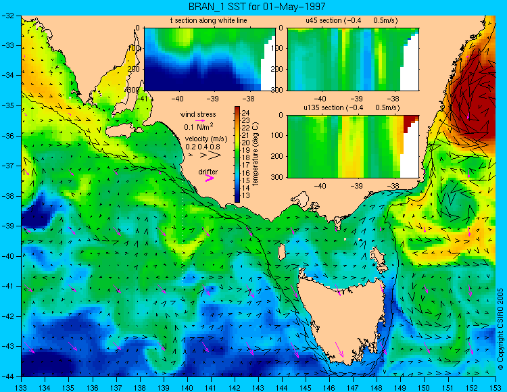Click King Island west of Bass Strait
The image size is (507, 392).
click(282, 251)
